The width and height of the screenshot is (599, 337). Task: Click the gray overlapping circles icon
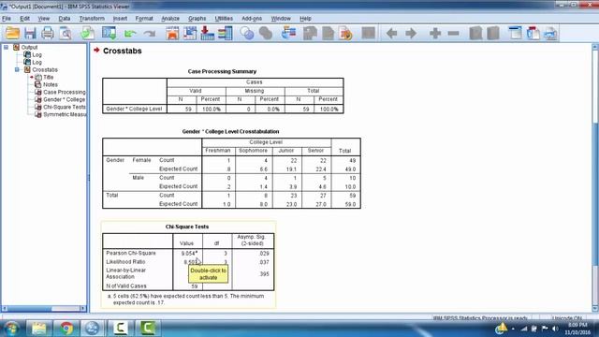click(266, 34)
